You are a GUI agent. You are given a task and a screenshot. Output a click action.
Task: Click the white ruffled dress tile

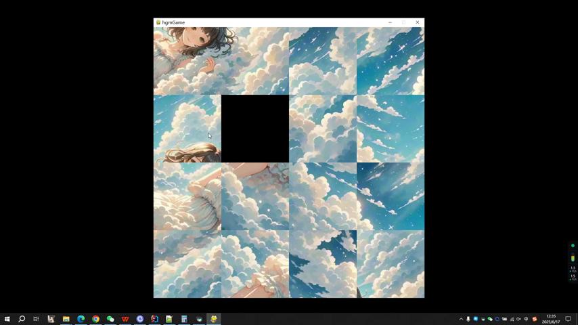(x=187, y=196)
